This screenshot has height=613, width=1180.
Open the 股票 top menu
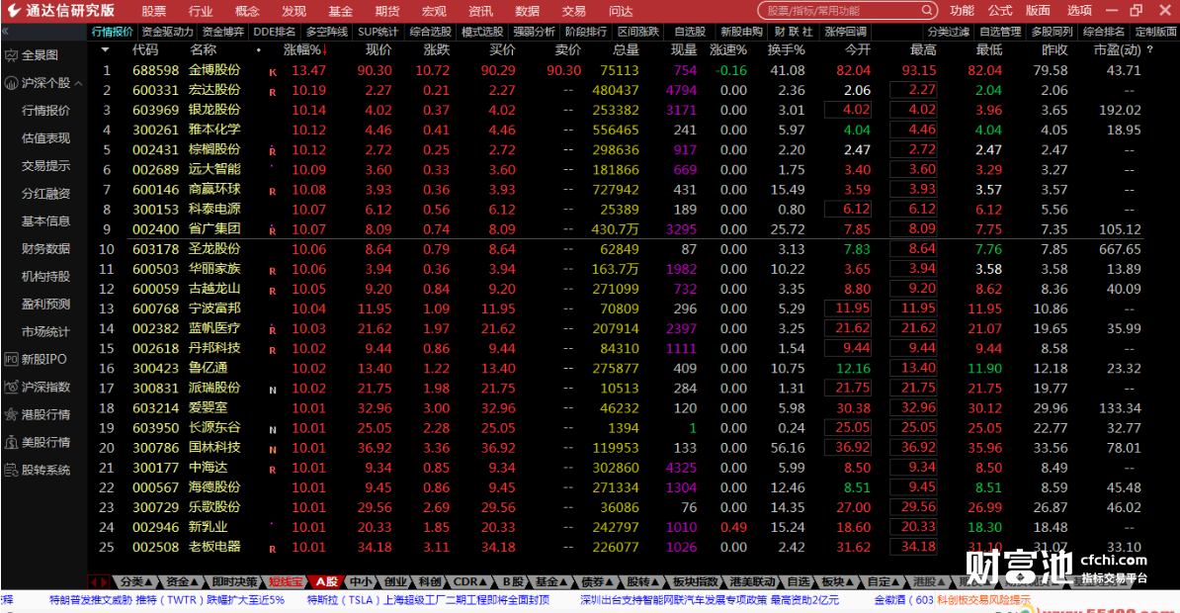tap(153, 11)
